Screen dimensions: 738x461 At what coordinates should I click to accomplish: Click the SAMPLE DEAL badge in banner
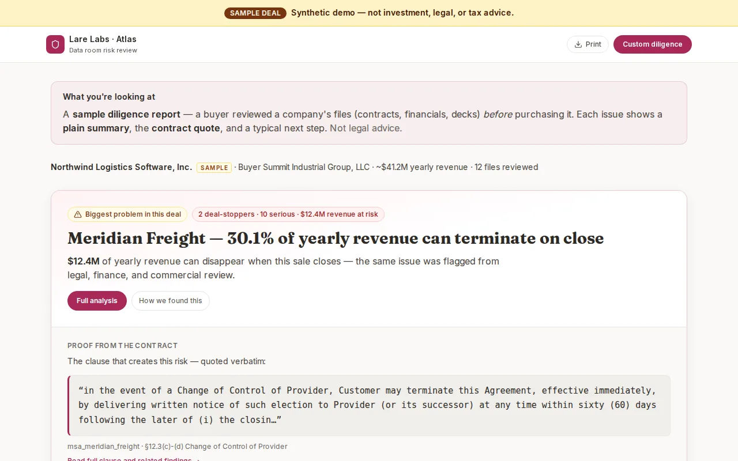tap(255, 13)
